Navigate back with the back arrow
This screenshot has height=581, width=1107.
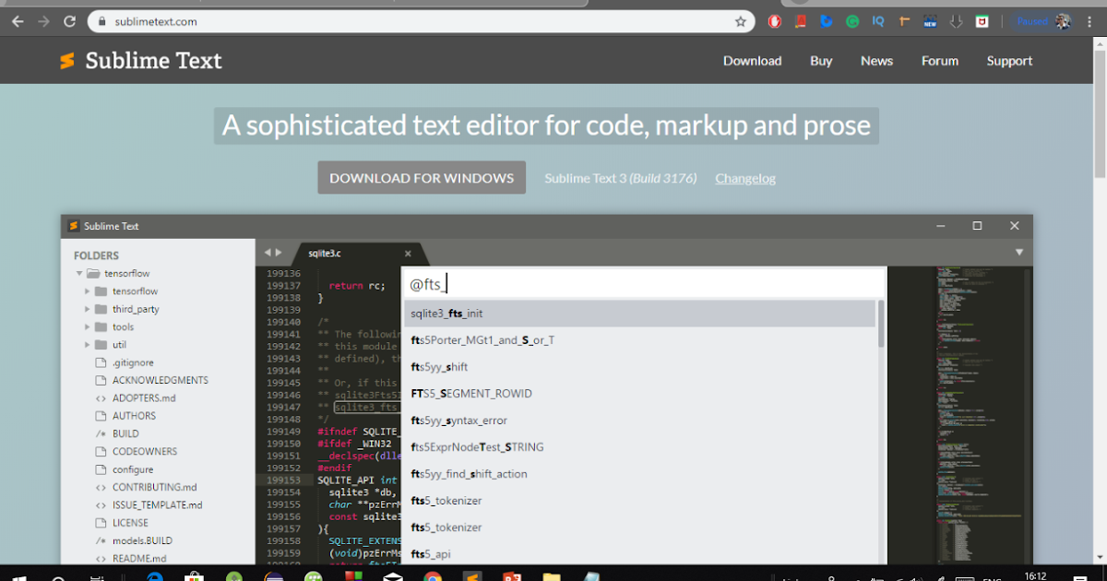[17, 20]
